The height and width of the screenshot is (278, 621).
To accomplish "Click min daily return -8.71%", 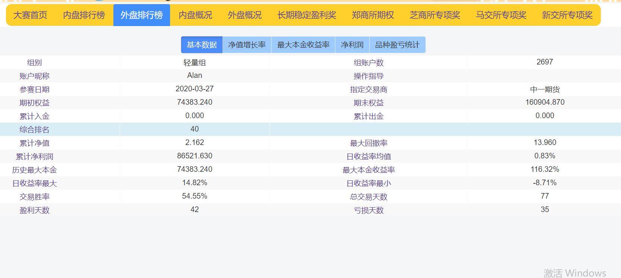I will (545, 183).
